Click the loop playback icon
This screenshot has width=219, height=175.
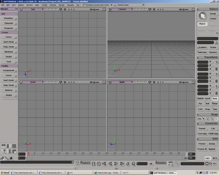tap(128, 164)
